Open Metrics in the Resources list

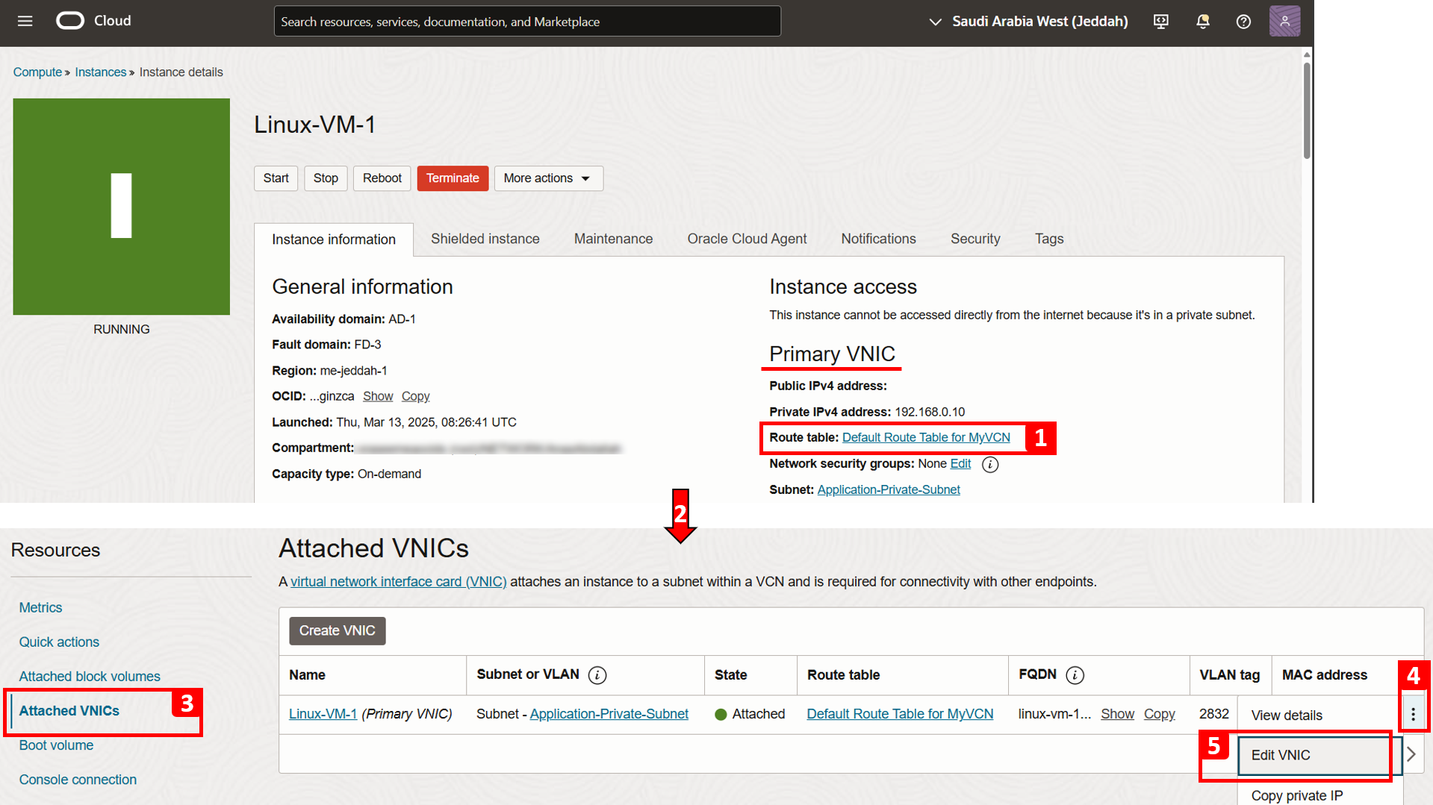coord(40,608)
